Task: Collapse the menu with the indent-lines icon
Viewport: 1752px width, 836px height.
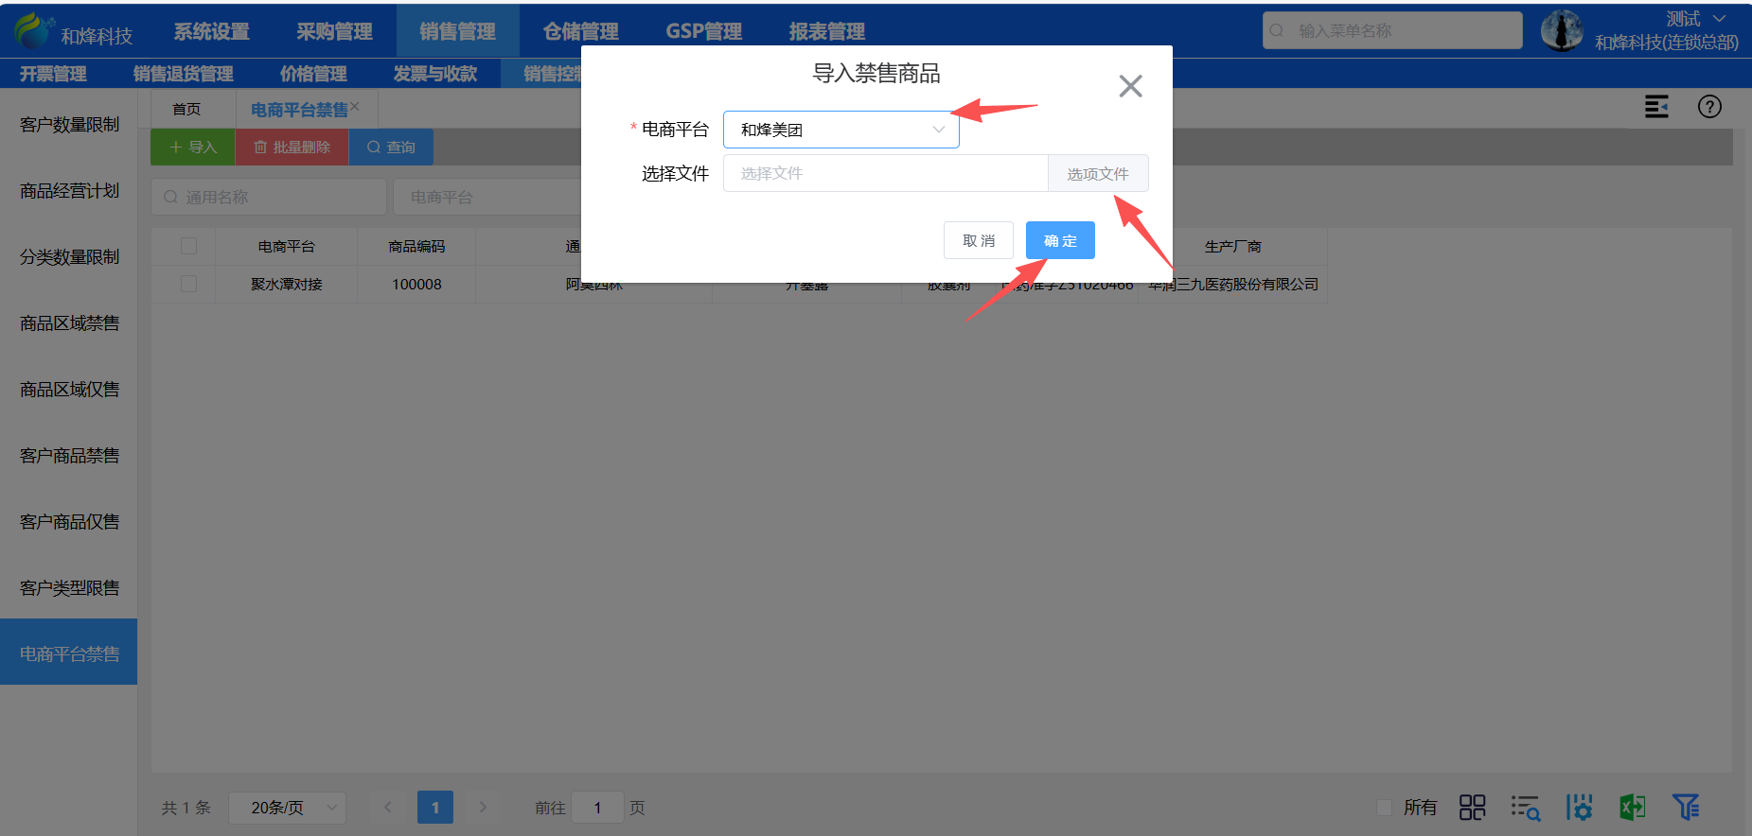Action: [x=1656, y=107]
